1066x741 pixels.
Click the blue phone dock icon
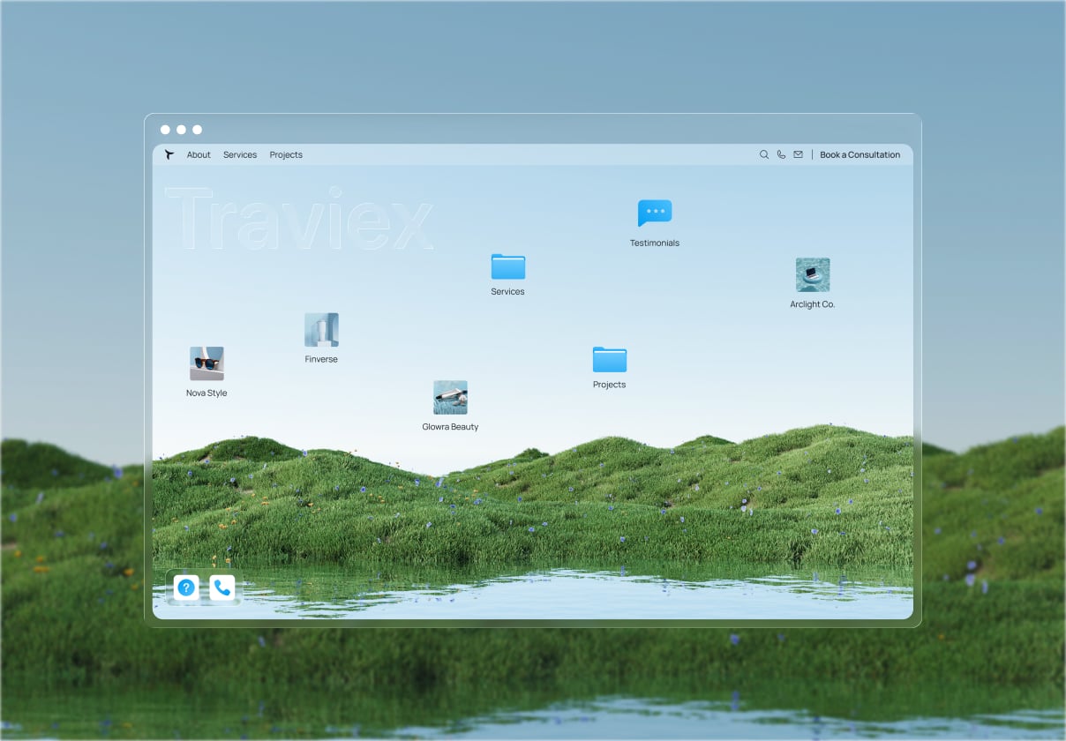click(x=222, y=588)
